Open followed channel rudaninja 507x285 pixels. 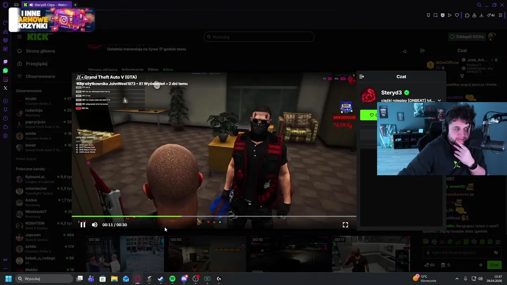pyautogui.click(x=44, y=112)
